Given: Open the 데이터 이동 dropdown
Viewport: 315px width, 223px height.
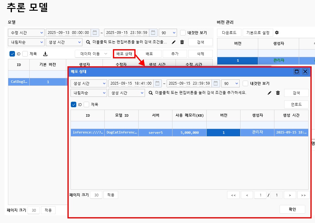Looking at the screenshot, I should (93, 54).
